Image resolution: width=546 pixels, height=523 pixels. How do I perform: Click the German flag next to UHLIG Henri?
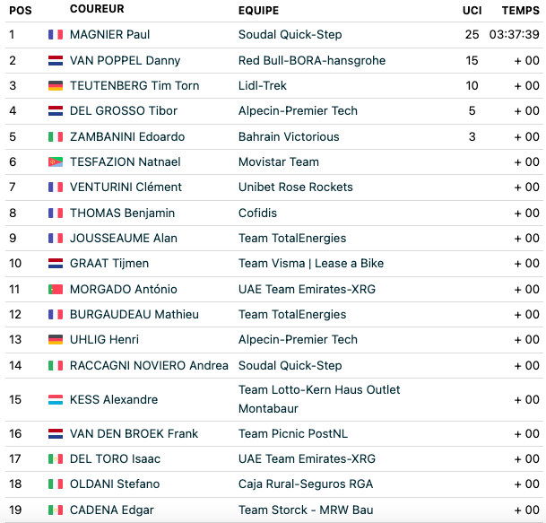(x=56, y=340)
